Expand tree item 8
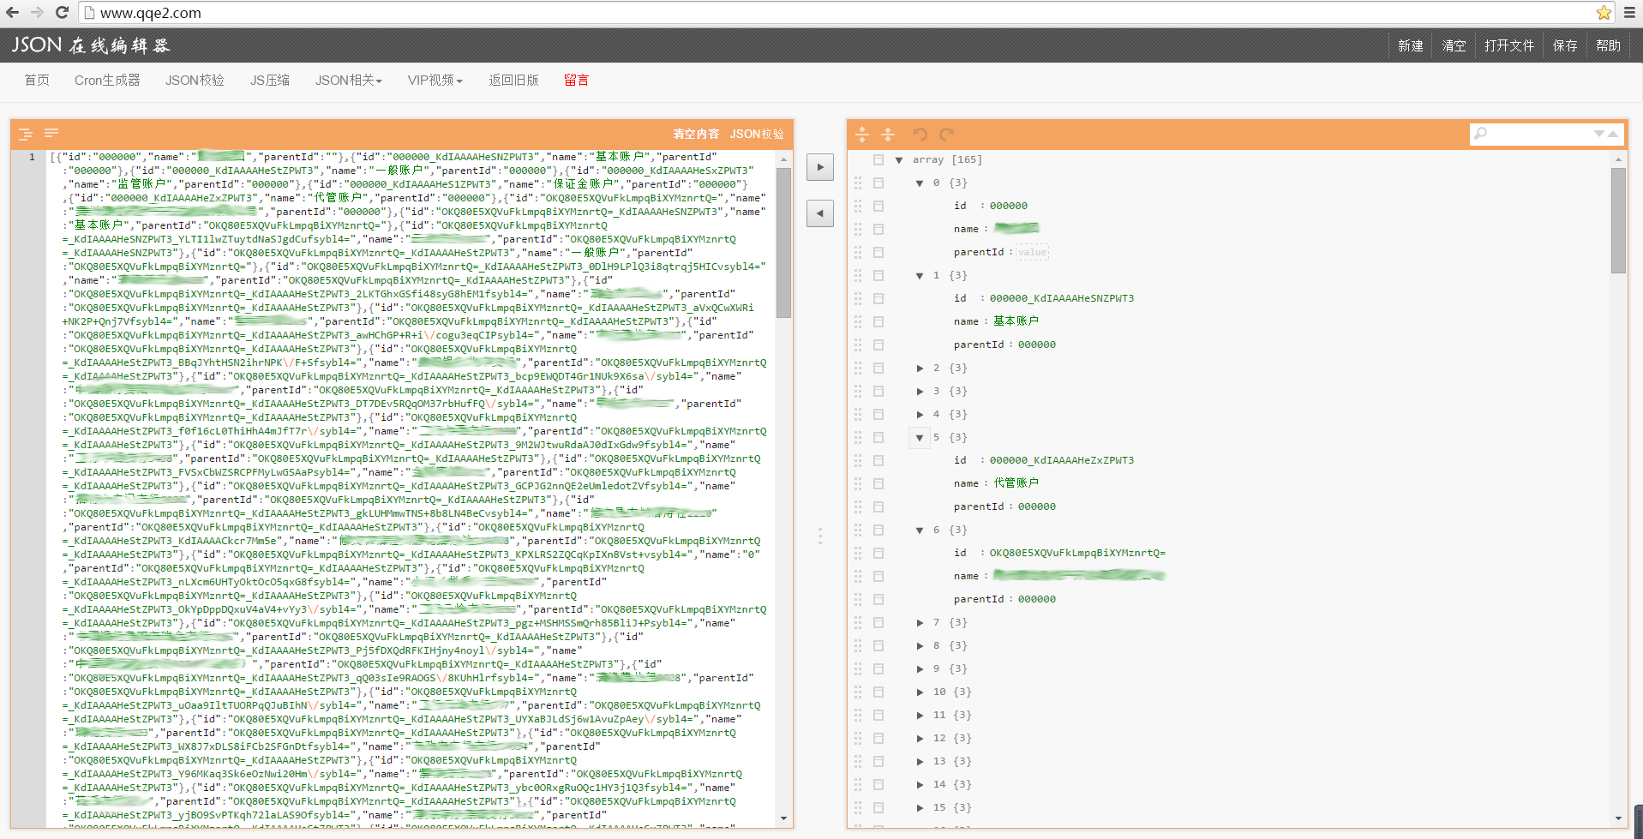This screenshot has height=839, width=1643. (920, 646)
